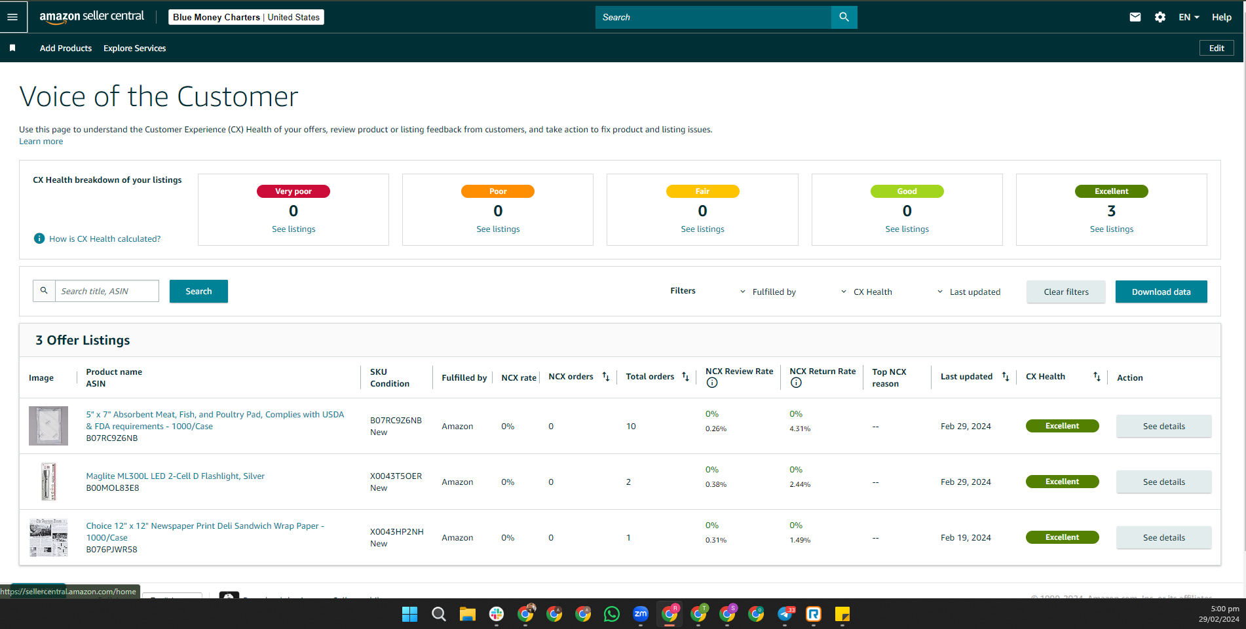Open the hamburger navigation menu
1246x629 pixels.
click(x=12, y=17)
